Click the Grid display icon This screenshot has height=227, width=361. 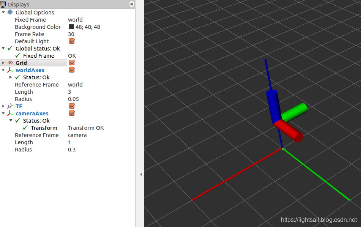click(10, 63)
